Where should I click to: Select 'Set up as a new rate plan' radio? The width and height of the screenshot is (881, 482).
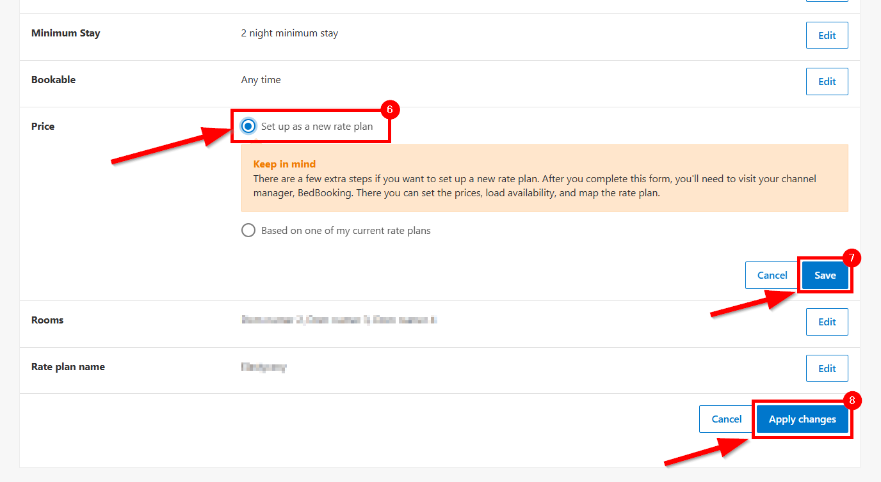coord(248,127)
